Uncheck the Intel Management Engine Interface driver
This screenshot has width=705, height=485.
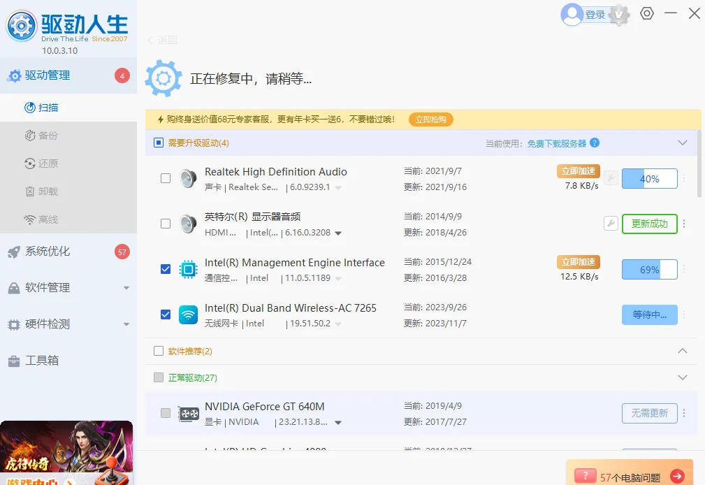tap(165, 269)
